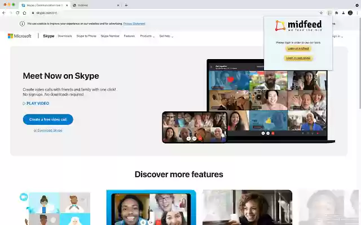Switch to the Skype Communication tool tab
361x225 pixels.
coord(45,5)
